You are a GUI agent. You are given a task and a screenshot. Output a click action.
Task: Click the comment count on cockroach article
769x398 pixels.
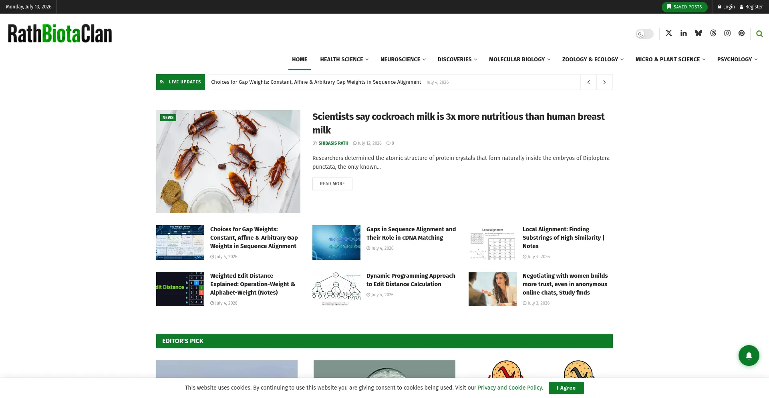coord(390,143)
